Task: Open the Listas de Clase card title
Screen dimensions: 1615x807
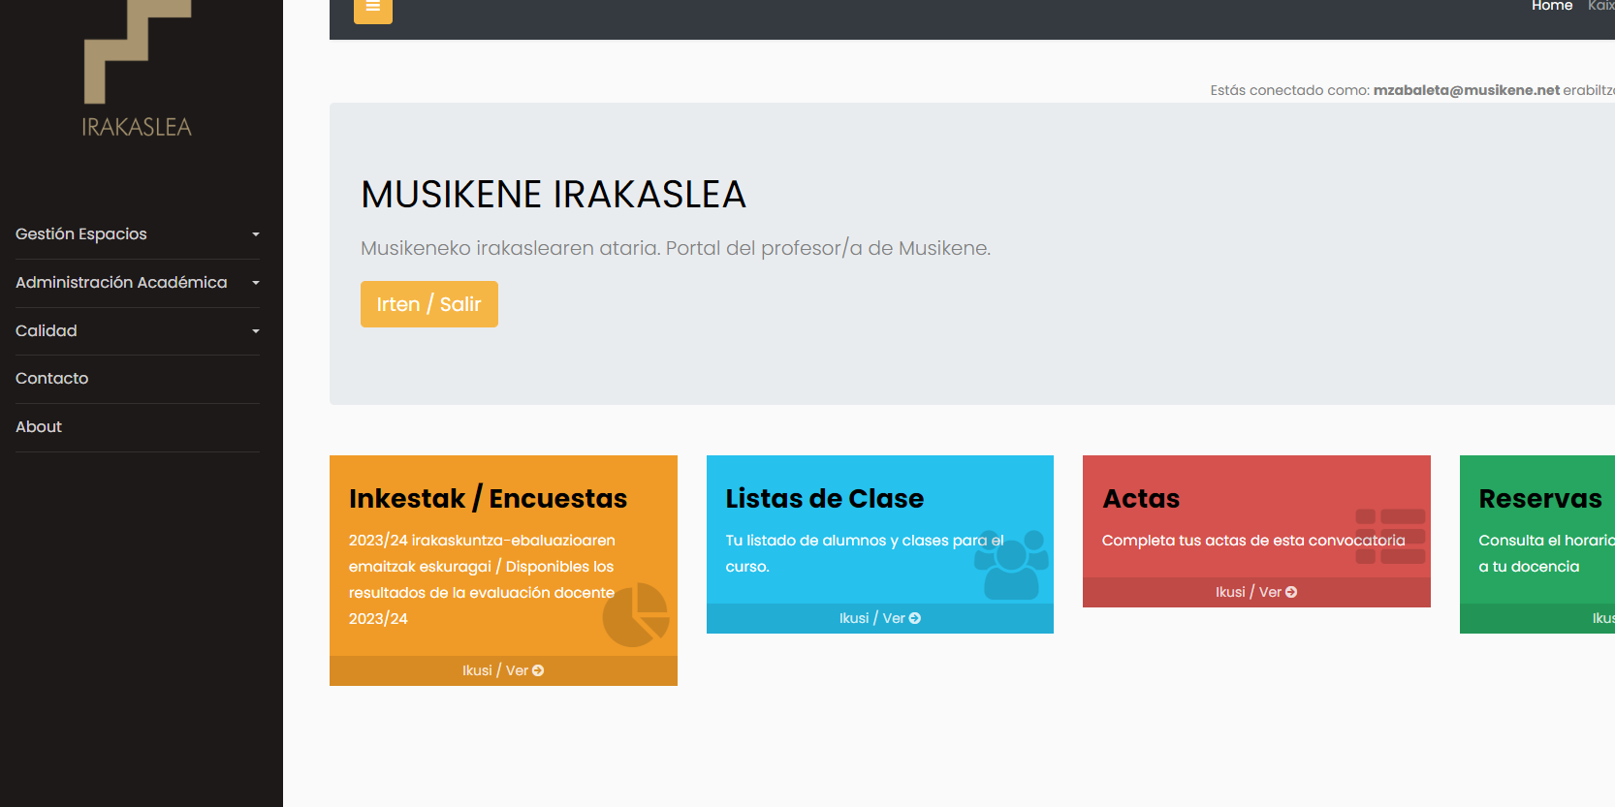Action: tap(824, 499)
